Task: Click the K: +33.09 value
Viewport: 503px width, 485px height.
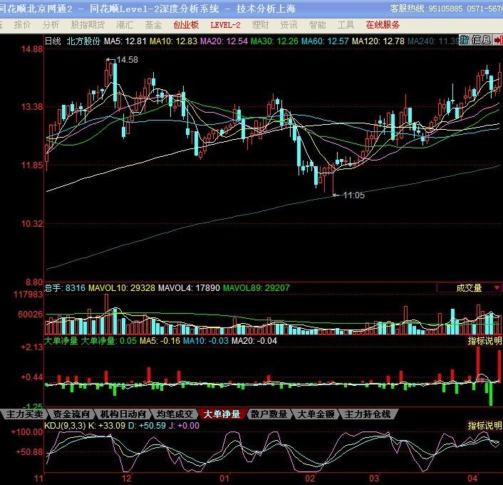Action: pyautogui.click(x=107, y=426)
